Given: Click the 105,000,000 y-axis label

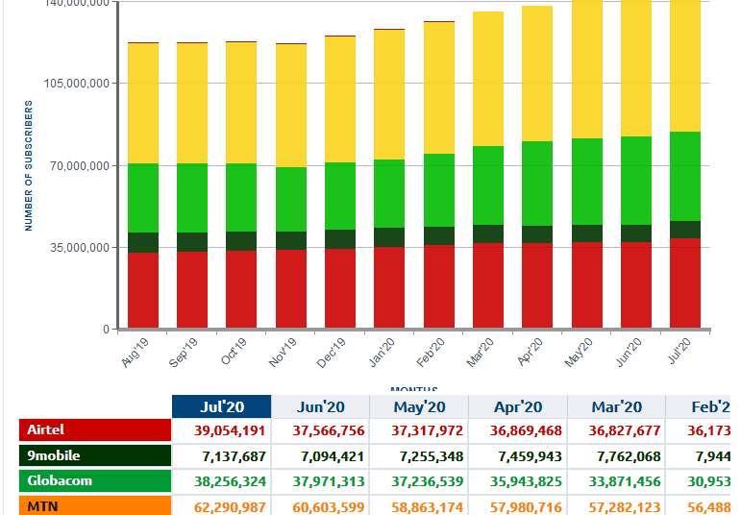Looking at the screenshot, I should (x=77, y=84).
